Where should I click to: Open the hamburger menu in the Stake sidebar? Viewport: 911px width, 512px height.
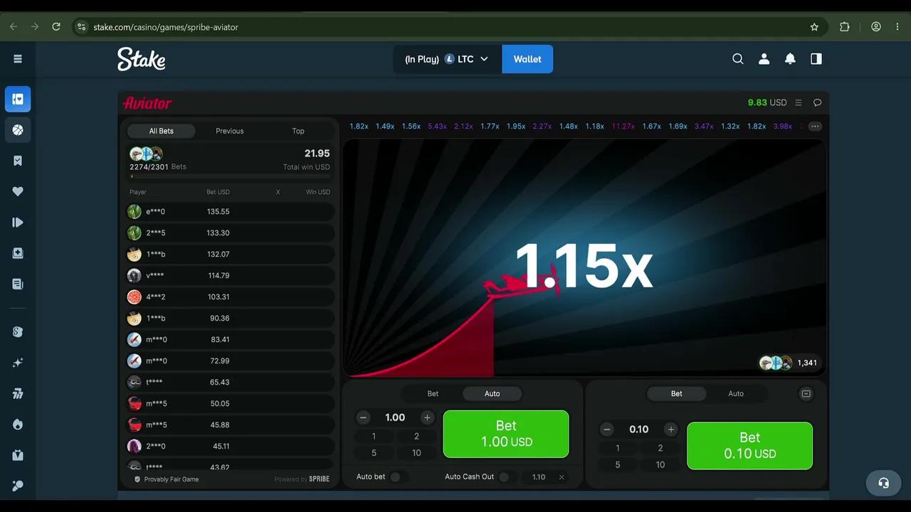click(18, 59)
